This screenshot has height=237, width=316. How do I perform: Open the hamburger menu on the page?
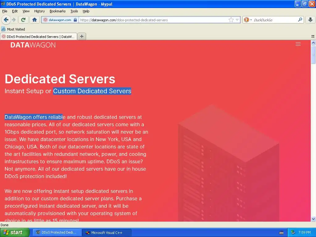[298, 44]
